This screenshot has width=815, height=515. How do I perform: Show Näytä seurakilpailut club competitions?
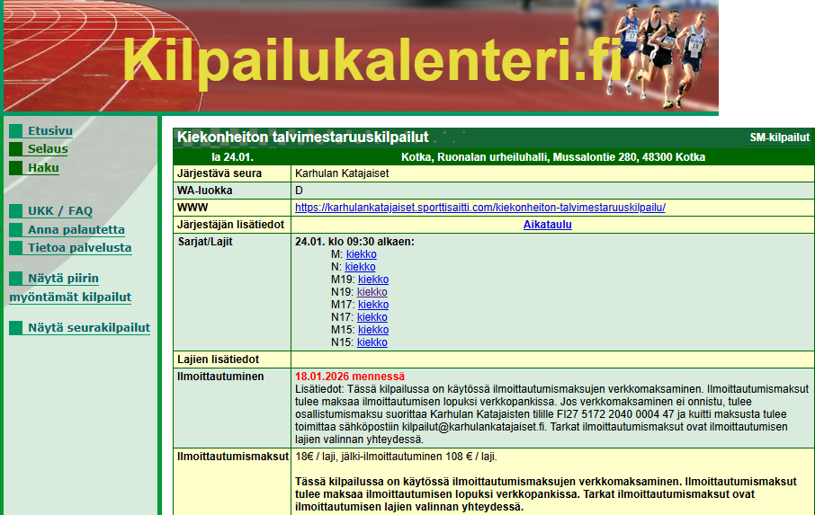click(x=88, y=328)
